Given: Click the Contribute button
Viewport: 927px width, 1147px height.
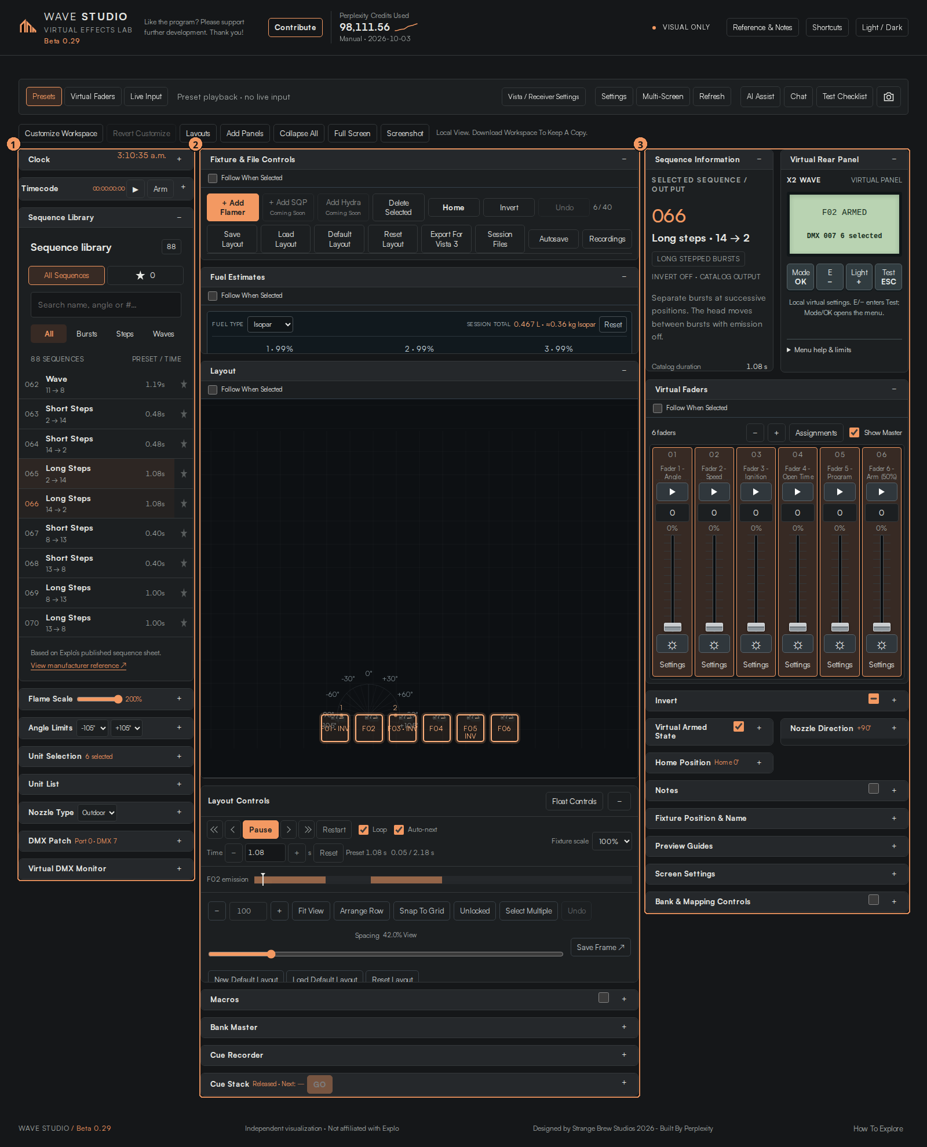Looking at the screenshot, I should [295, 27].
